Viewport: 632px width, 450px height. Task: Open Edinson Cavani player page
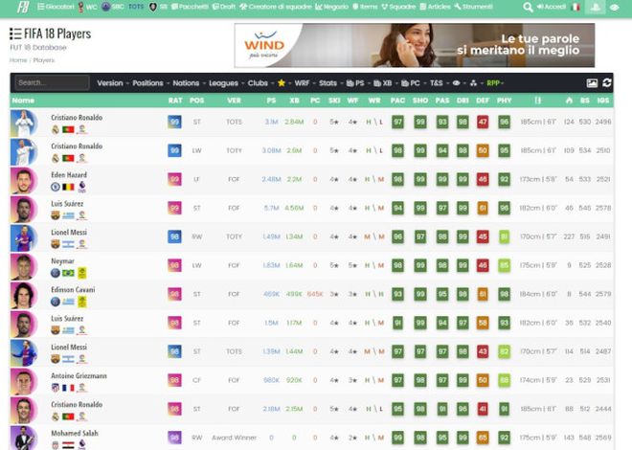pos(73,290)
